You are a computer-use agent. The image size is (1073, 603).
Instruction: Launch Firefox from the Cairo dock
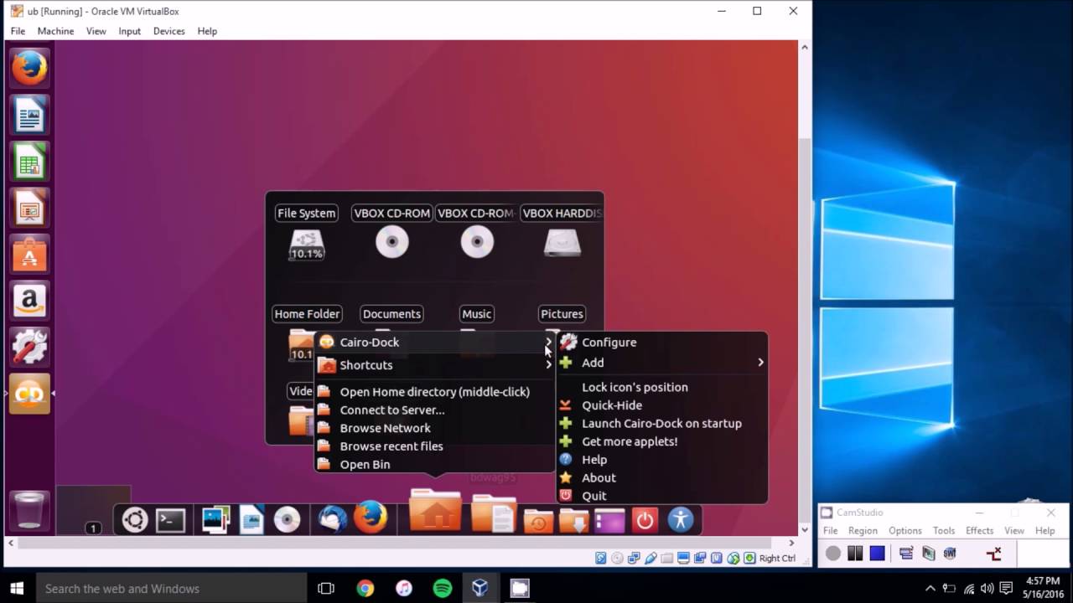[x=371, y=517]
